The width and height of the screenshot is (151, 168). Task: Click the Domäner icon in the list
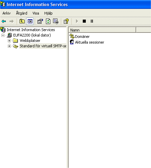[x=72, y=36]
